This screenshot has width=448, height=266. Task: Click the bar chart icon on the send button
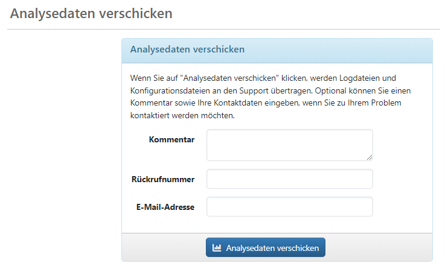click(x=217, y=248)
